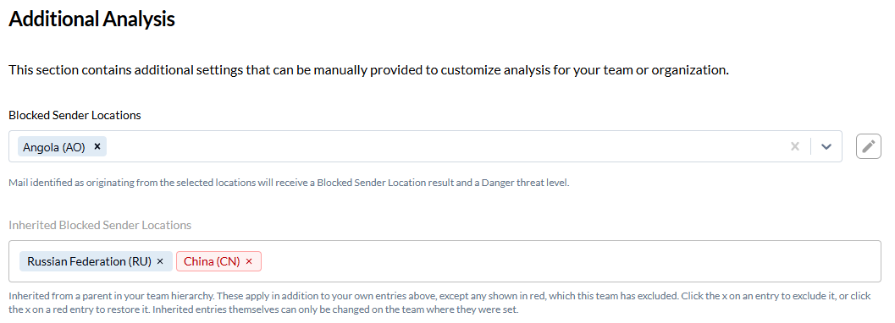The image size is (895, 323).
Task: Focus the Blocked Sender Locations input area
Action: 425,146
